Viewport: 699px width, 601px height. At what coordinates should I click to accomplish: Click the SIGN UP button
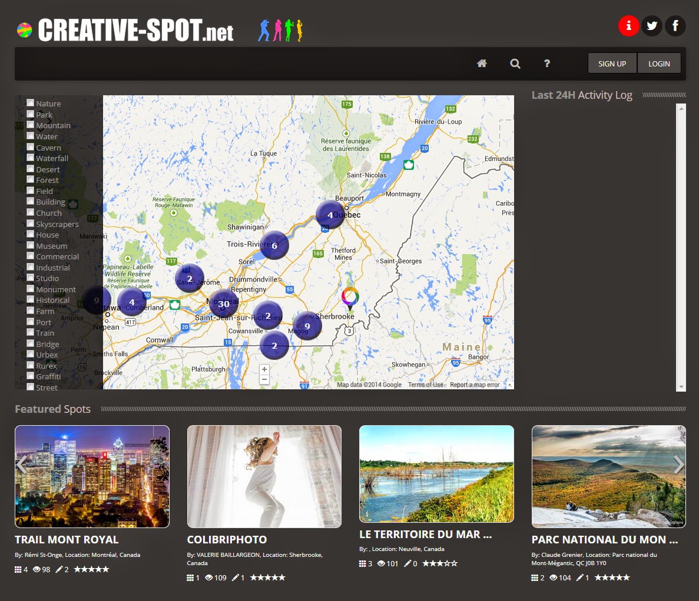point(612,63)
